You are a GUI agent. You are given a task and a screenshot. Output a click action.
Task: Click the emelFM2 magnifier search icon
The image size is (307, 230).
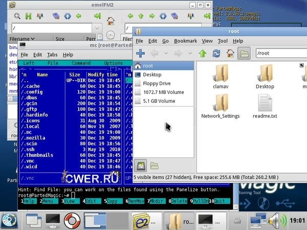17,16
